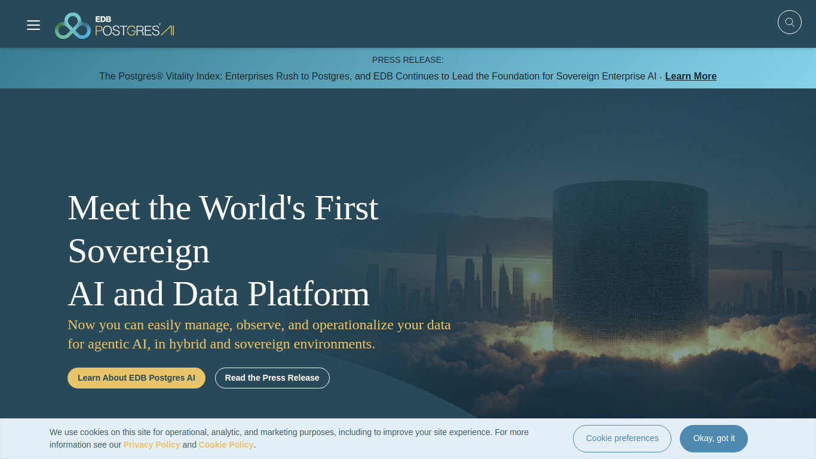
Task: Click the 'Now you can easily manage' subtitle
Action: 259,335
